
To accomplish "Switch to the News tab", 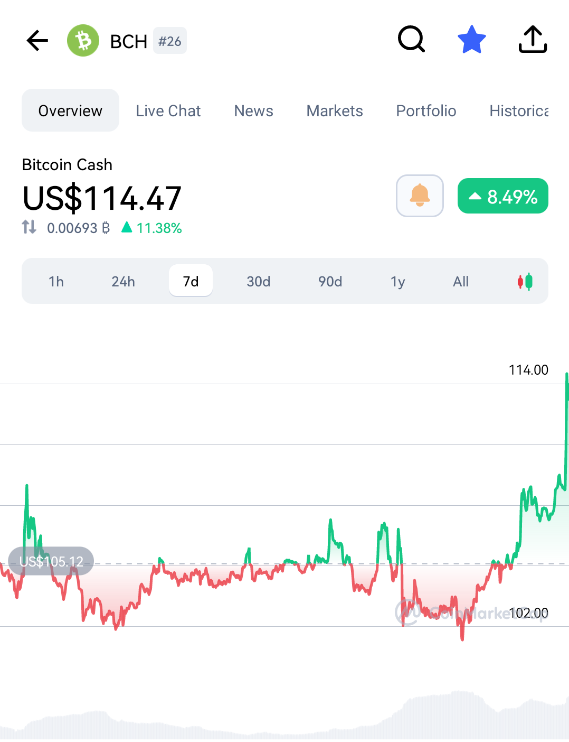I will (x=254, y=110).
